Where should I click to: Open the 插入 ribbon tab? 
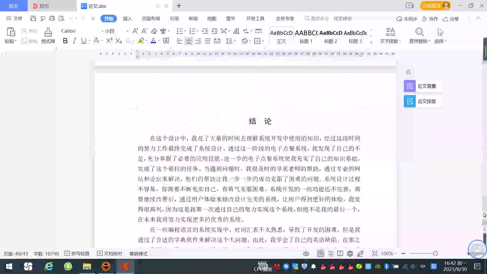coord(127,19)
